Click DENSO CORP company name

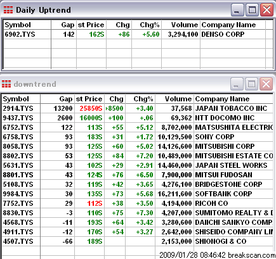(223, 34)
